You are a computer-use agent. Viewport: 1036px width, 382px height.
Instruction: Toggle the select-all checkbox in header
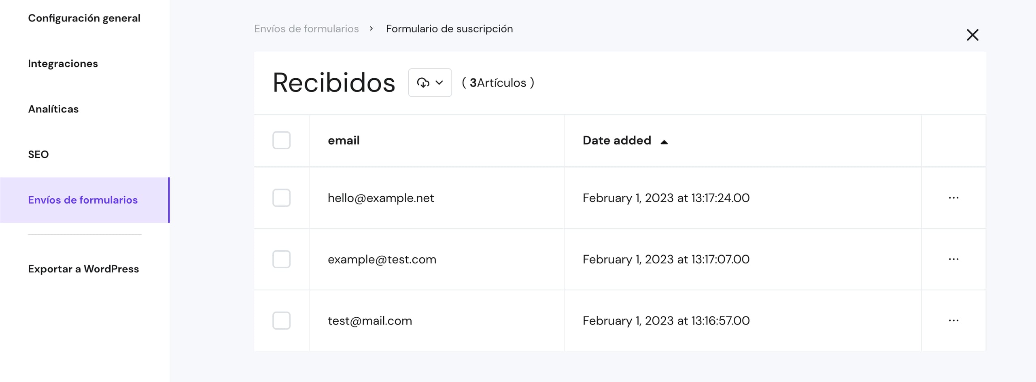coord(281,140)
